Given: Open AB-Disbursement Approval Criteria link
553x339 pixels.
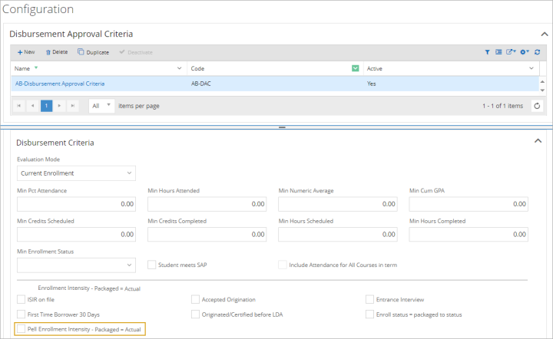Looking at the screenshot, I should click(60, 84).
